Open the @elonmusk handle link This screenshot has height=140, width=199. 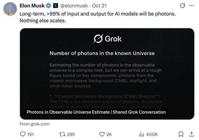74,6
